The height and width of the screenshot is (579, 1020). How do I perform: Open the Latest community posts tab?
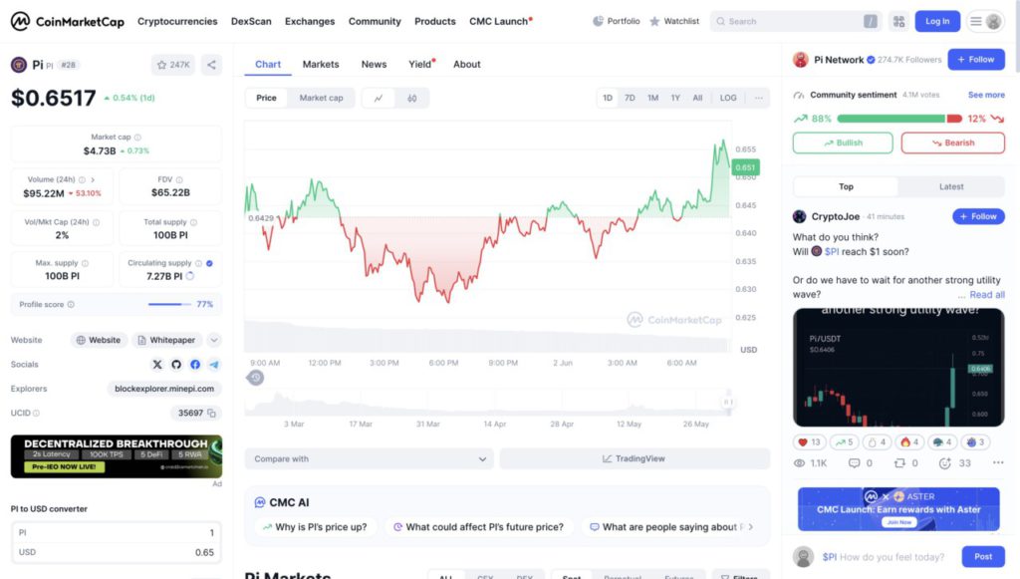point(951,186)
